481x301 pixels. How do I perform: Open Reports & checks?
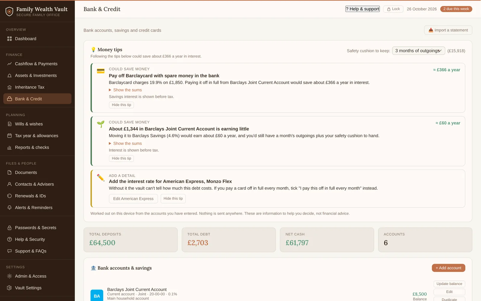pos(37,147)
